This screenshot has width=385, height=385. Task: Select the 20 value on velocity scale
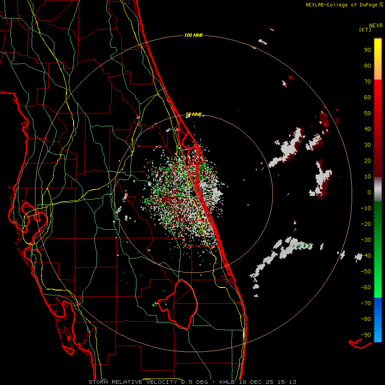367,160
